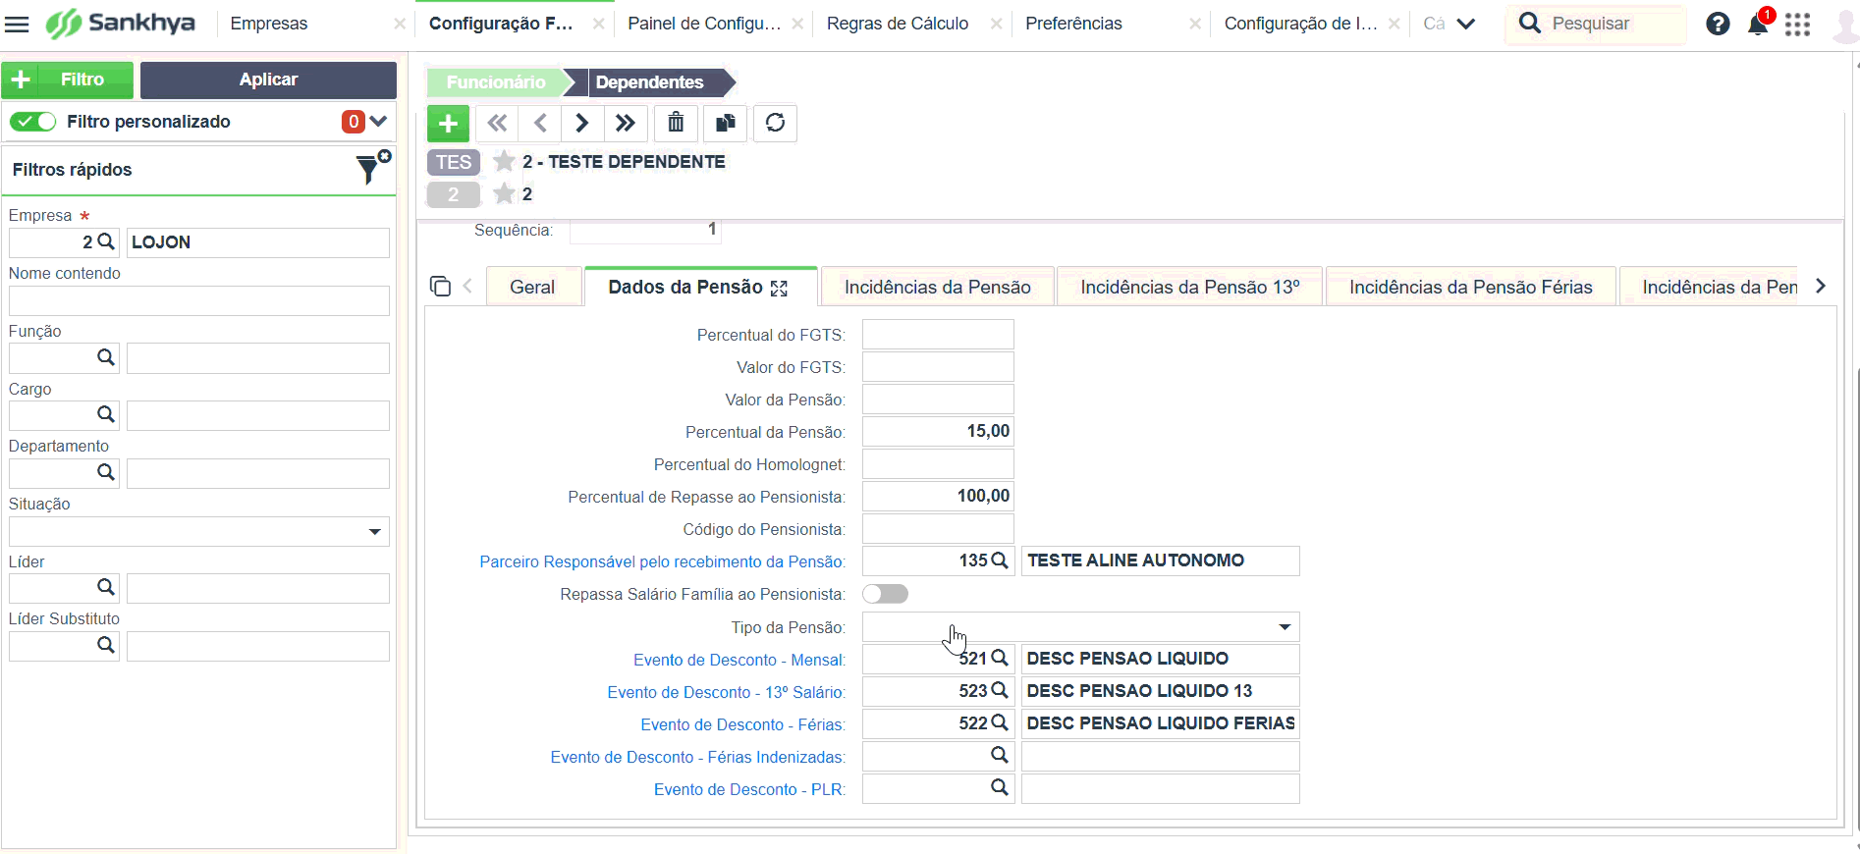
Task: Open Empresa lookup magnifier
Action: [x=106, y=241]
